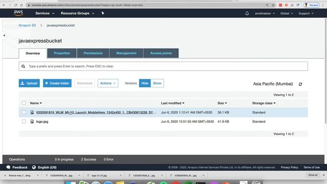The width and height of the screenshot is (327, 184).
Task: Click the image file icon next to logo.jpg
Action: [32, 122]
